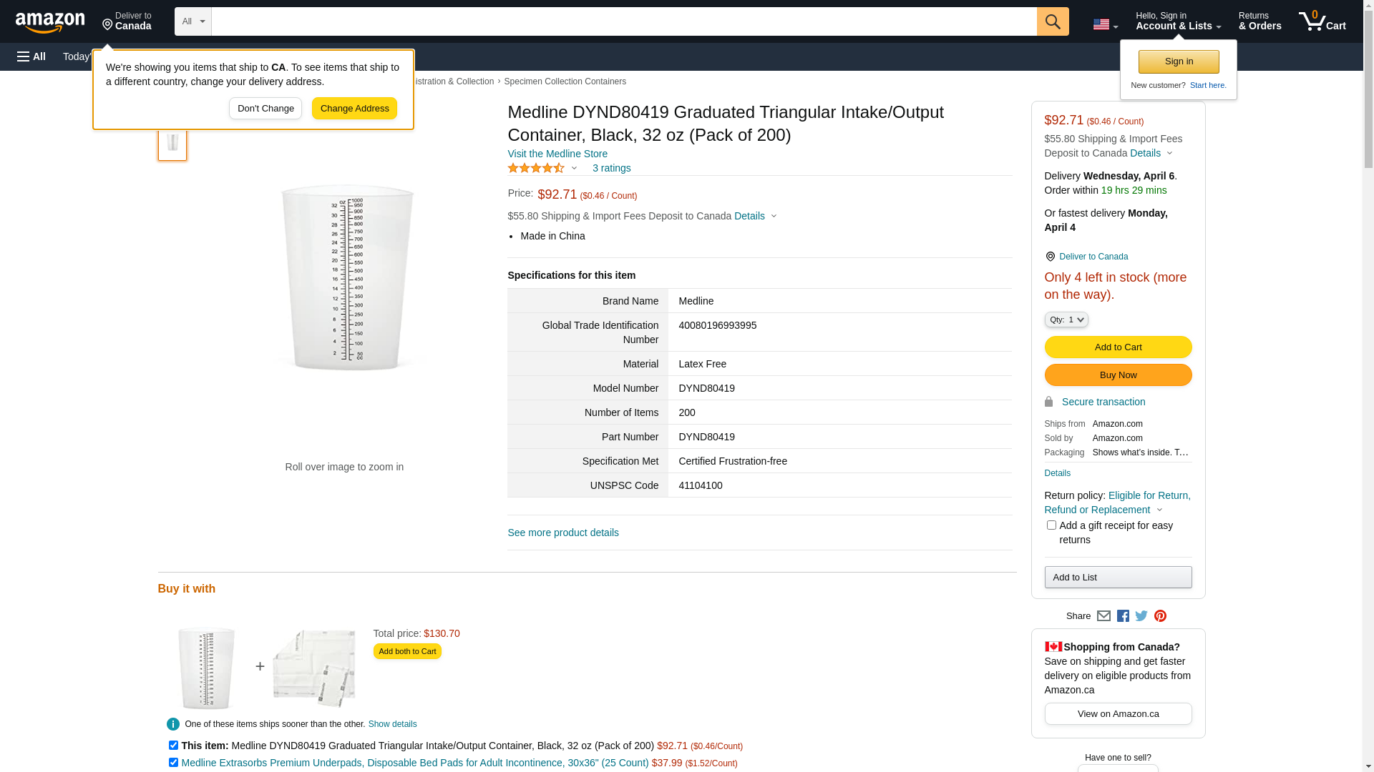This screenshot has width=1374, height=772.
Task: Visit the Medline Store link
Action: 557,154
